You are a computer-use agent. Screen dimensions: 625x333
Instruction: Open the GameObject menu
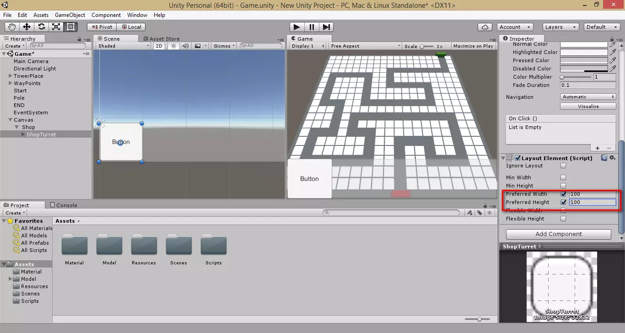pyautogui.click(x=70, y=15)
